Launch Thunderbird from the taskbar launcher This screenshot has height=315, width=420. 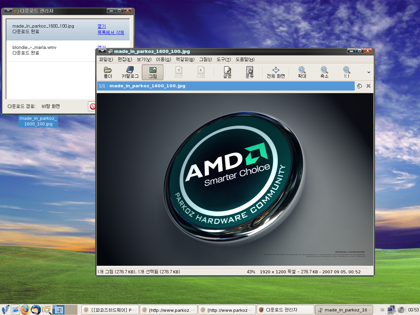(36, 309)
